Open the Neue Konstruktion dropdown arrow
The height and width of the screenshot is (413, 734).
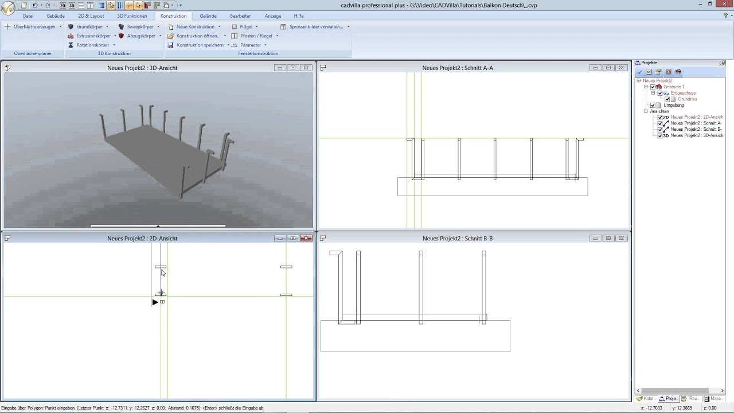pos(219,27)
